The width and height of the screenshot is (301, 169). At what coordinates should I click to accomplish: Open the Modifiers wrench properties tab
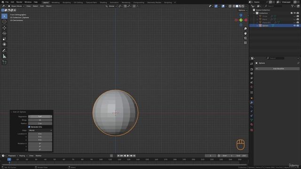coord(252,102)
